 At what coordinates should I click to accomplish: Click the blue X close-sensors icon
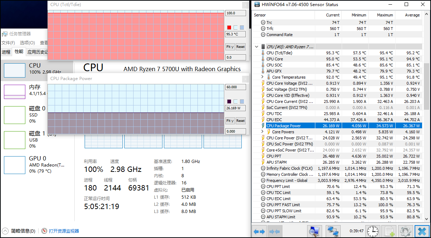click(422, 231)
